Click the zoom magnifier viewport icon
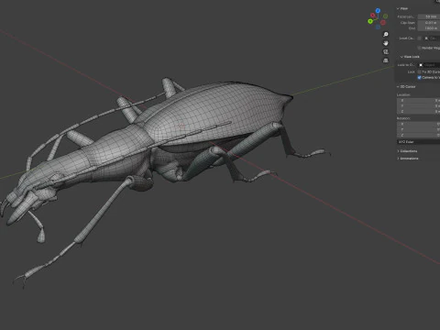Viewport: 440px width, 330px height. click(x=386, y=34)
